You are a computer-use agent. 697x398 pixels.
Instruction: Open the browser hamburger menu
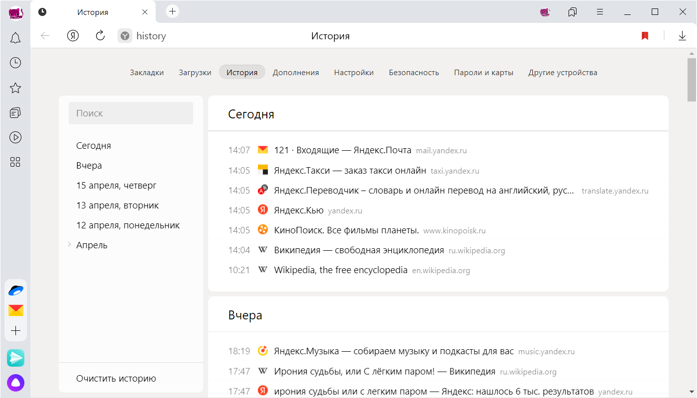pos(600,12)
